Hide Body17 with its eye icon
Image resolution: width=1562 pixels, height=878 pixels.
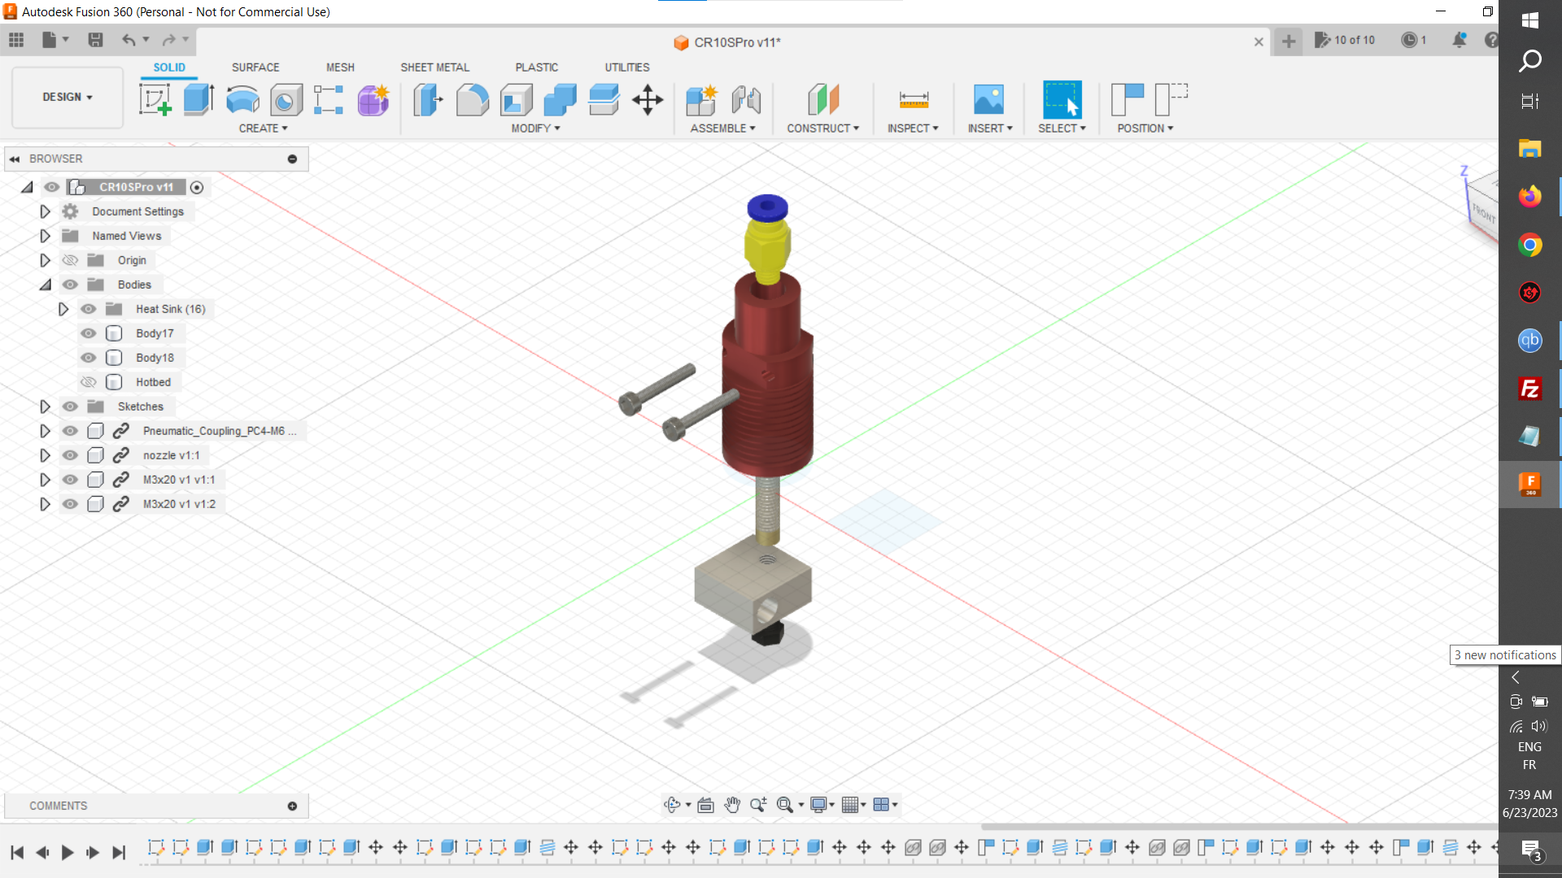coord(89,333)
